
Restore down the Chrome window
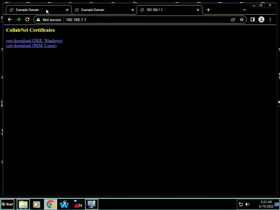(x=261, y=5)
